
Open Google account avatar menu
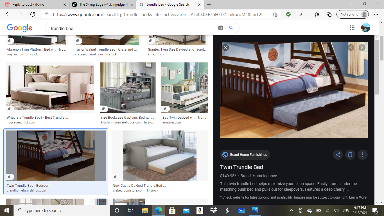coord(366,28)
